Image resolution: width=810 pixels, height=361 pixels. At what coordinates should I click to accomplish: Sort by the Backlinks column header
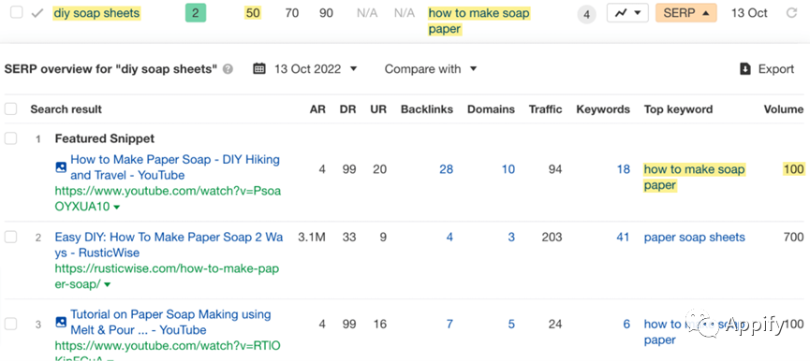pyautogui.click(x=427, y=109)
